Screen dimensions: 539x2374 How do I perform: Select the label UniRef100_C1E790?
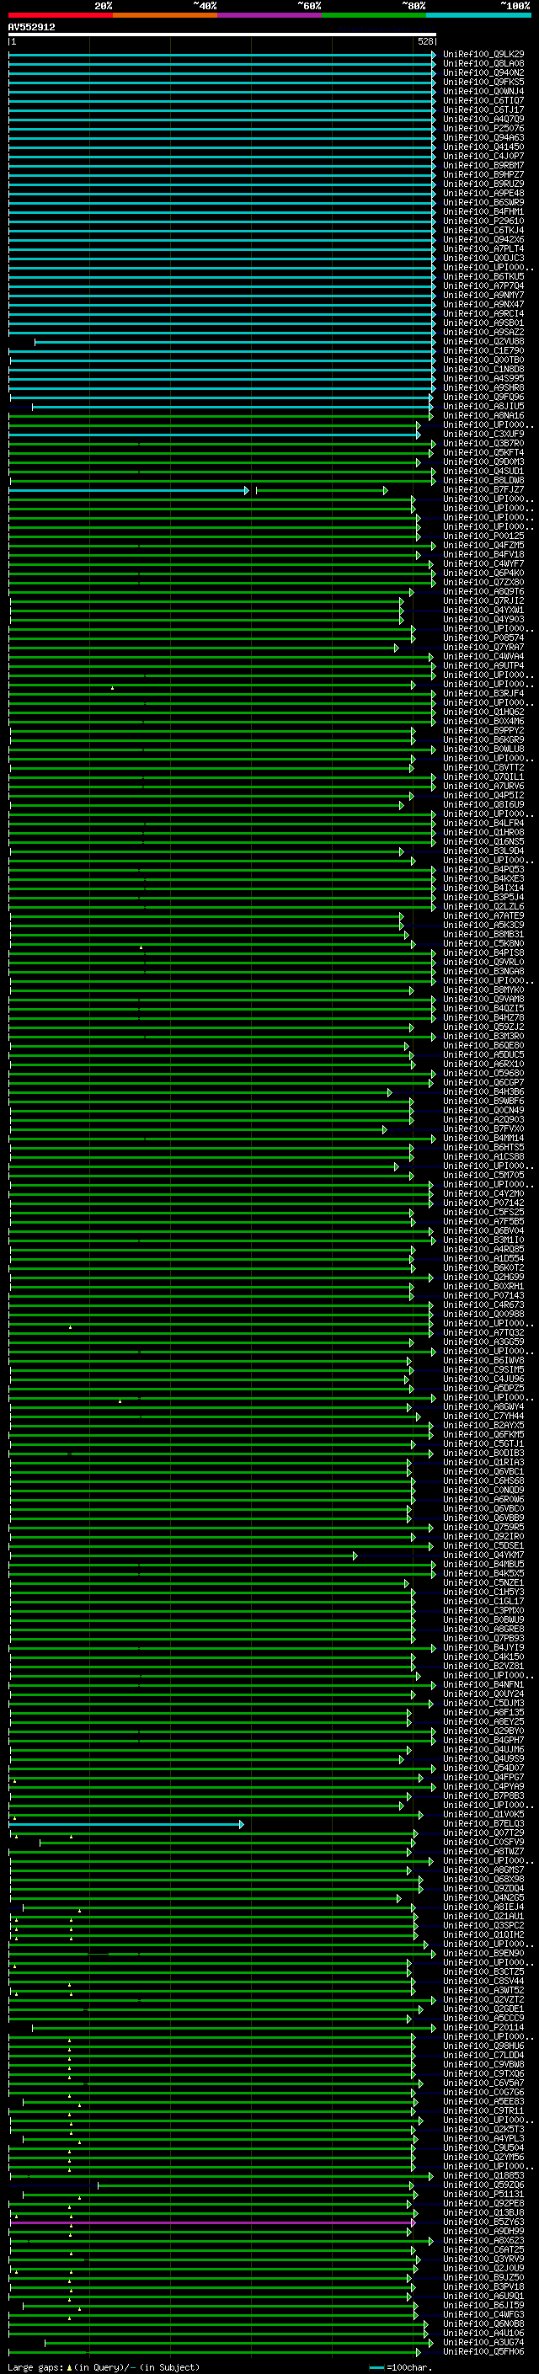point(483,350)
